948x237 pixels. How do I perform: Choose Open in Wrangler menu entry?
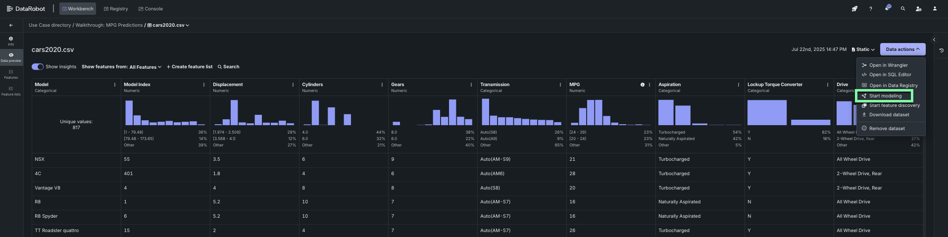pos(888,65)
